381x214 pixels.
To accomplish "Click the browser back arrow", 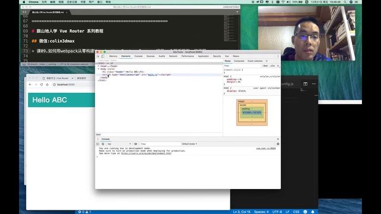I will 30,84.
